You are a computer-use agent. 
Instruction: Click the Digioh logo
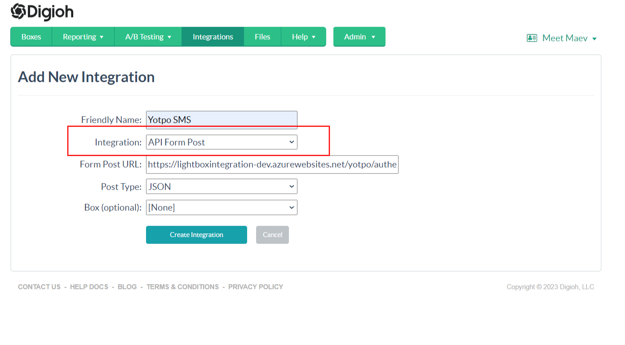[42, 12]
